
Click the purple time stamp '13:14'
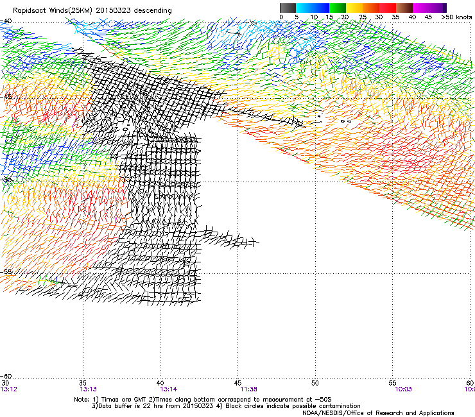[x=169, y=389]
